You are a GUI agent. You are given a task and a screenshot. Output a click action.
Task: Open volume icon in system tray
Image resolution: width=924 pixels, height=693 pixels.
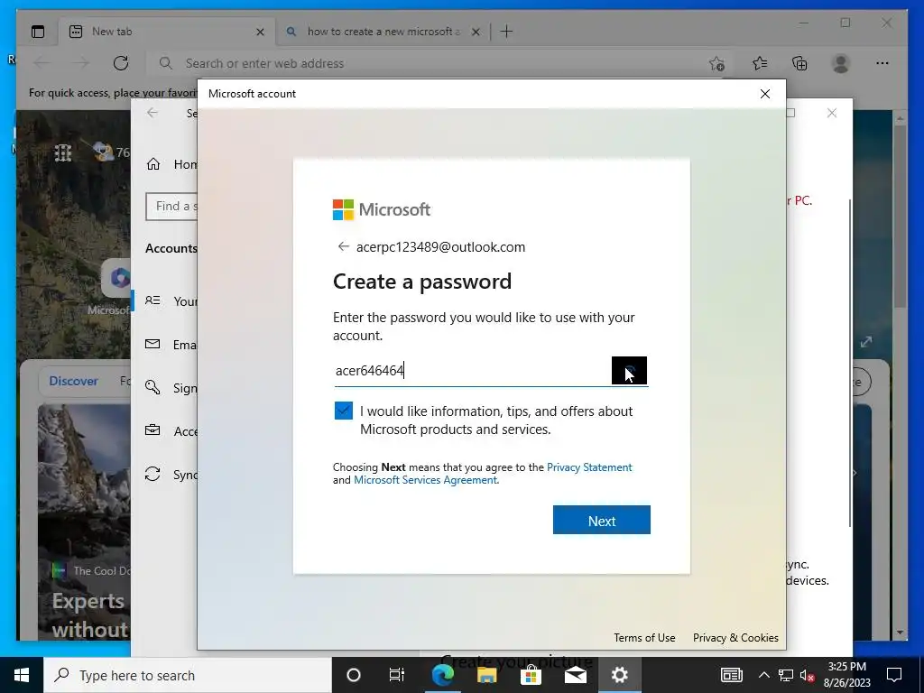pyautogui.click(x=808, y=675)
